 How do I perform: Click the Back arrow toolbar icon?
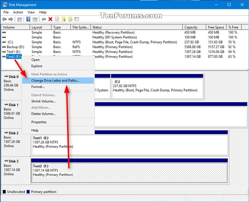[x=4, y=19]
